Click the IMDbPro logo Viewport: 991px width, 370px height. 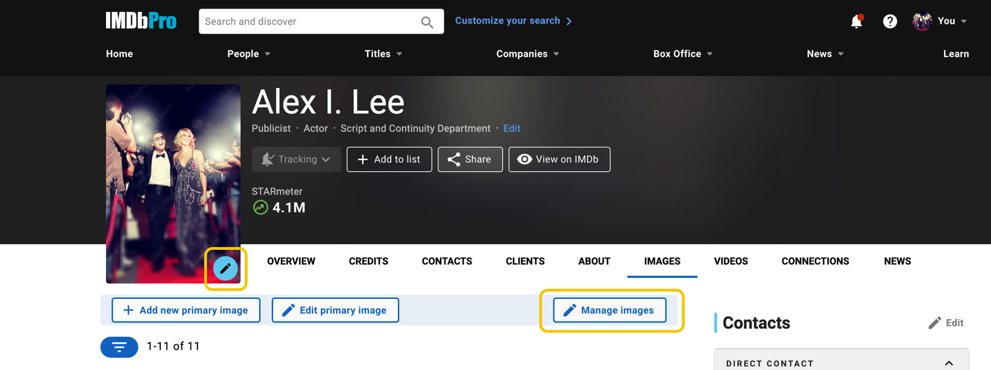click(141, 21)
